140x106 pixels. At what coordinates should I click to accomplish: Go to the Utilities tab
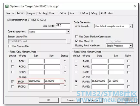point(107,13)
